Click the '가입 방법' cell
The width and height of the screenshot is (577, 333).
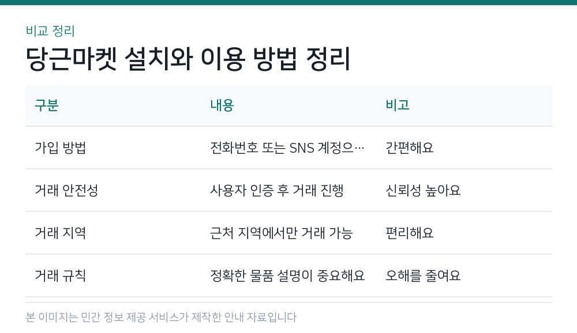[x=61, y=147]
